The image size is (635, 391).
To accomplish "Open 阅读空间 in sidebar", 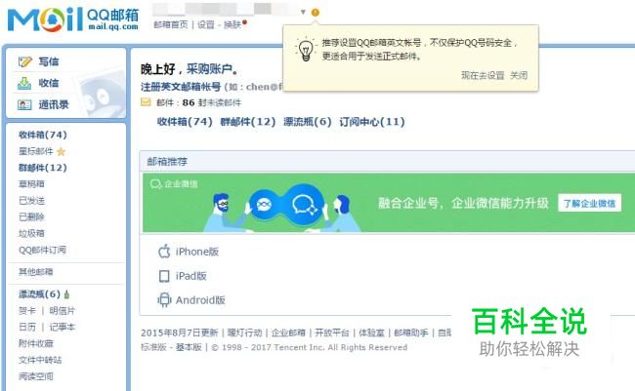I will pos(35,376).
